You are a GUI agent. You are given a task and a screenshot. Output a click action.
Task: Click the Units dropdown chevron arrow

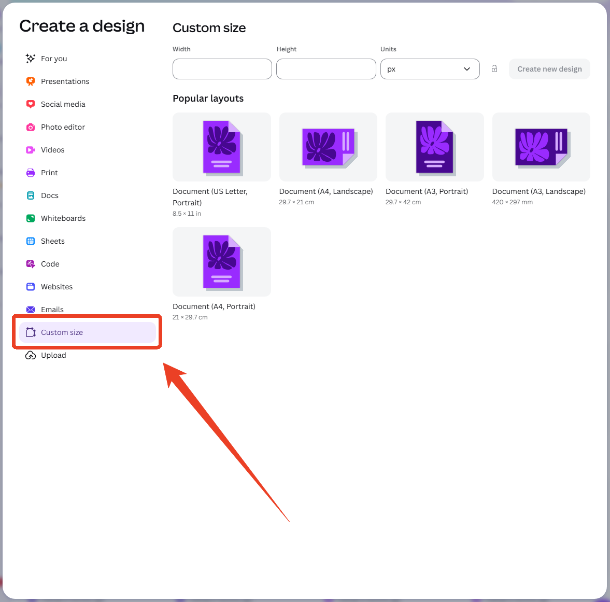[467, 69]
